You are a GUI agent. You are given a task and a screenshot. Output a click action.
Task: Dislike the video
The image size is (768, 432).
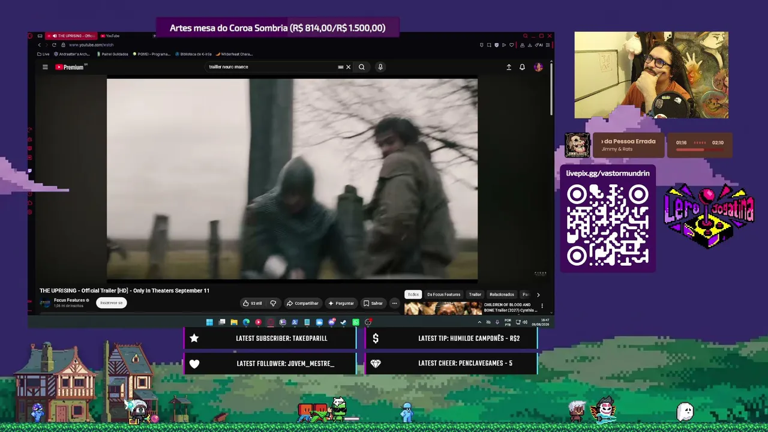pyautogui.click(x=273, y=303)
